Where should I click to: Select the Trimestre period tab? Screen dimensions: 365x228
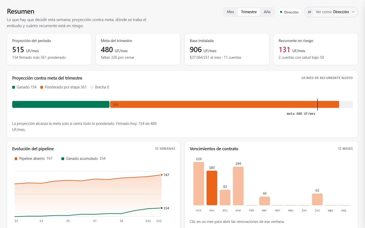click(249, 12)
